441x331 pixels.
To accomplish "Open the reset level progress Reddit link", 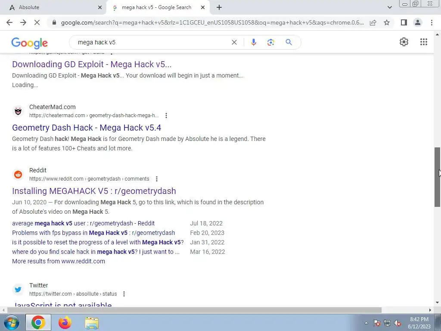I will 98,242.
